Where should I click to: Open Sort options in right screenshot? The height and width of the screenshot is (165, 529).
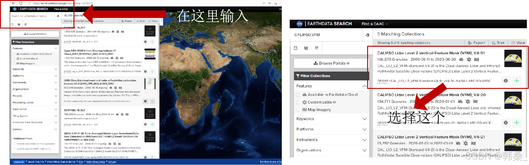[498, 43]
